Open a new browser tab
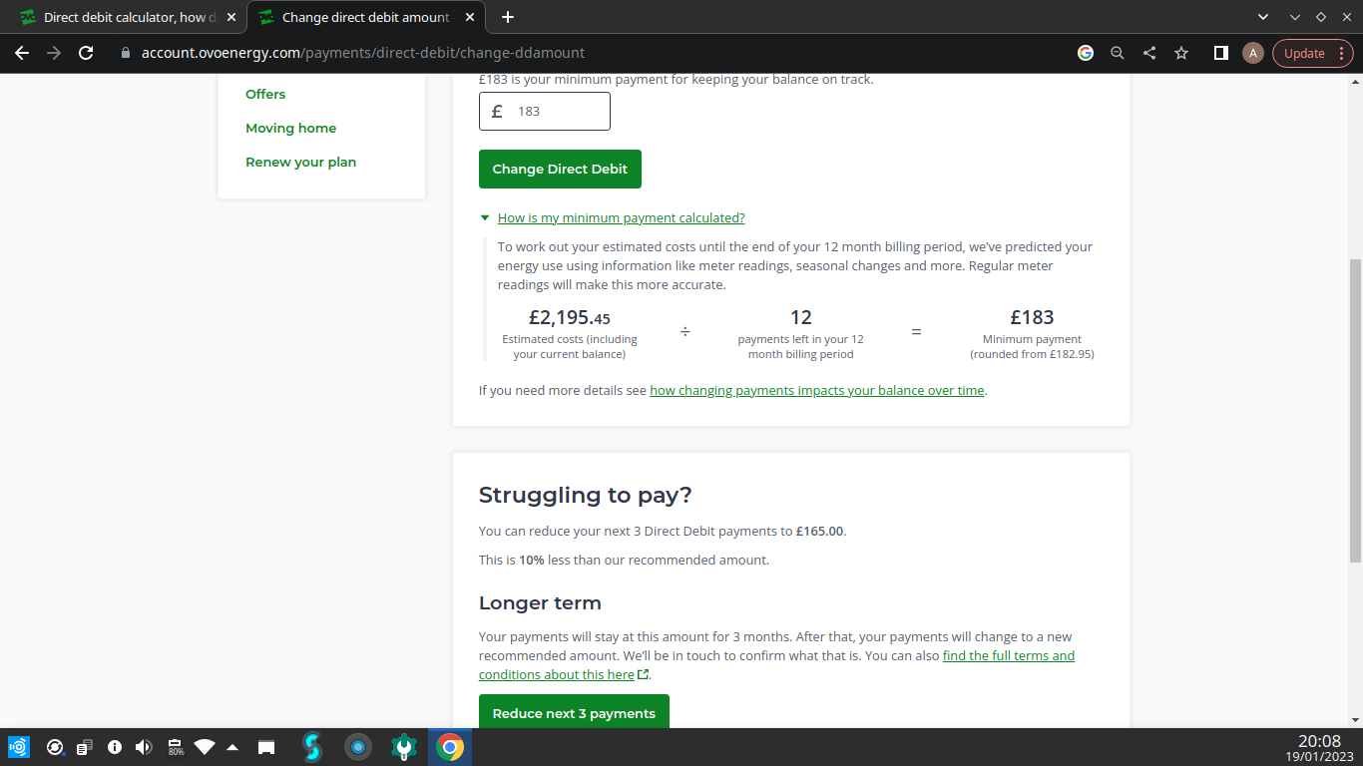This screenshot has height=766, width=1363. click(x=508, y=18)
